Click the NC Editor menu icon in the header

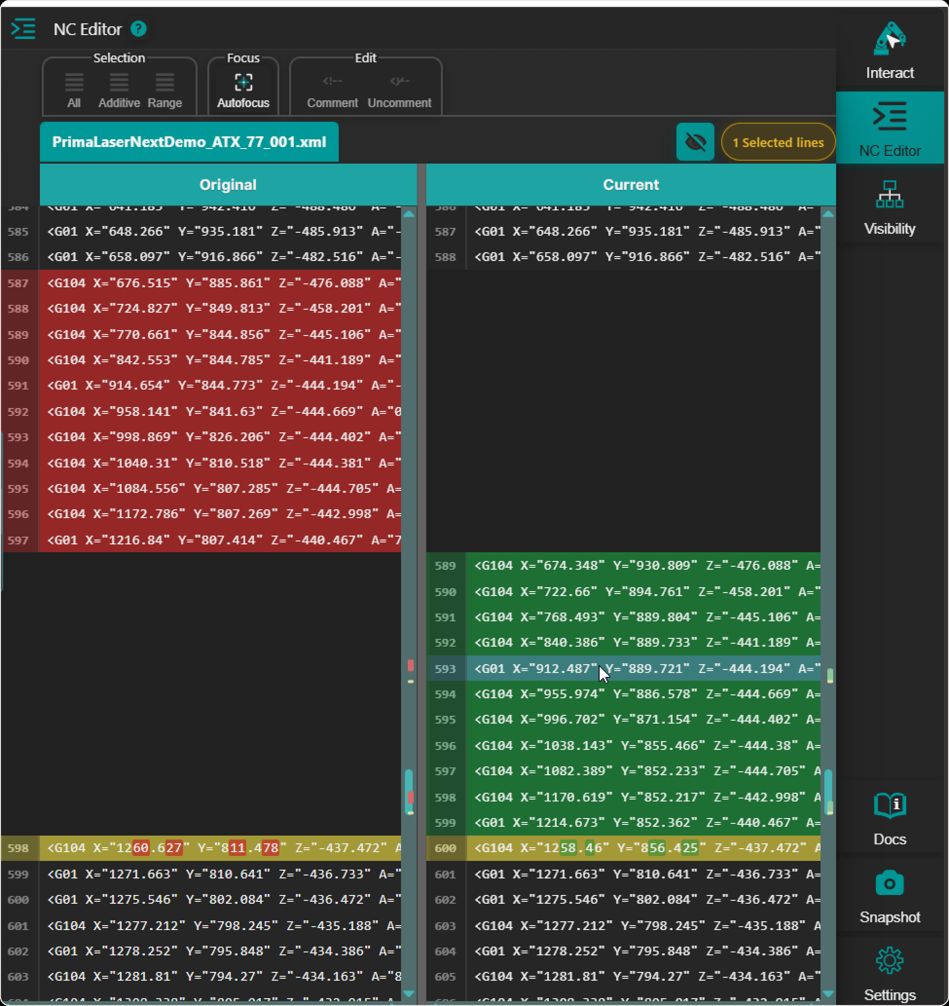click(x=23, y=29)
